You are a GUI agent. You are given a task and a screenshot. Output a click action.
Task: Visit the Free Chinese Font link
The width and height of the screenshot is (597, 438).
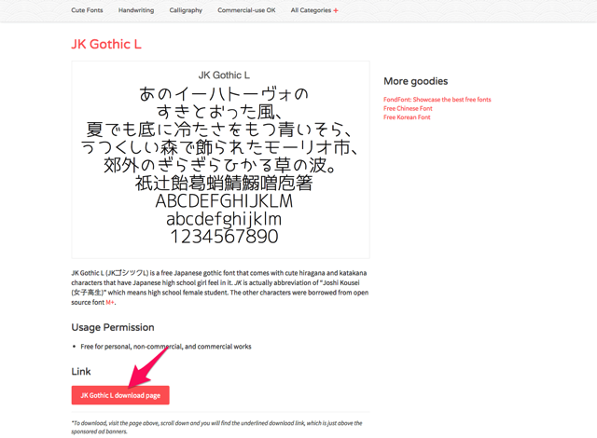(408, 109)
